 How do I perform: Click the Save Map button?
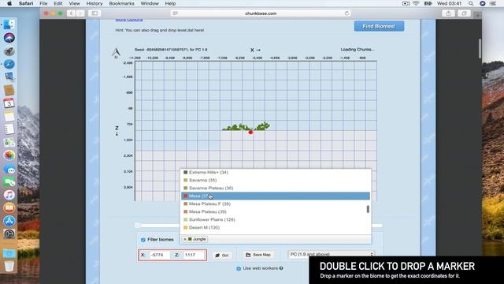click(258, 255)
